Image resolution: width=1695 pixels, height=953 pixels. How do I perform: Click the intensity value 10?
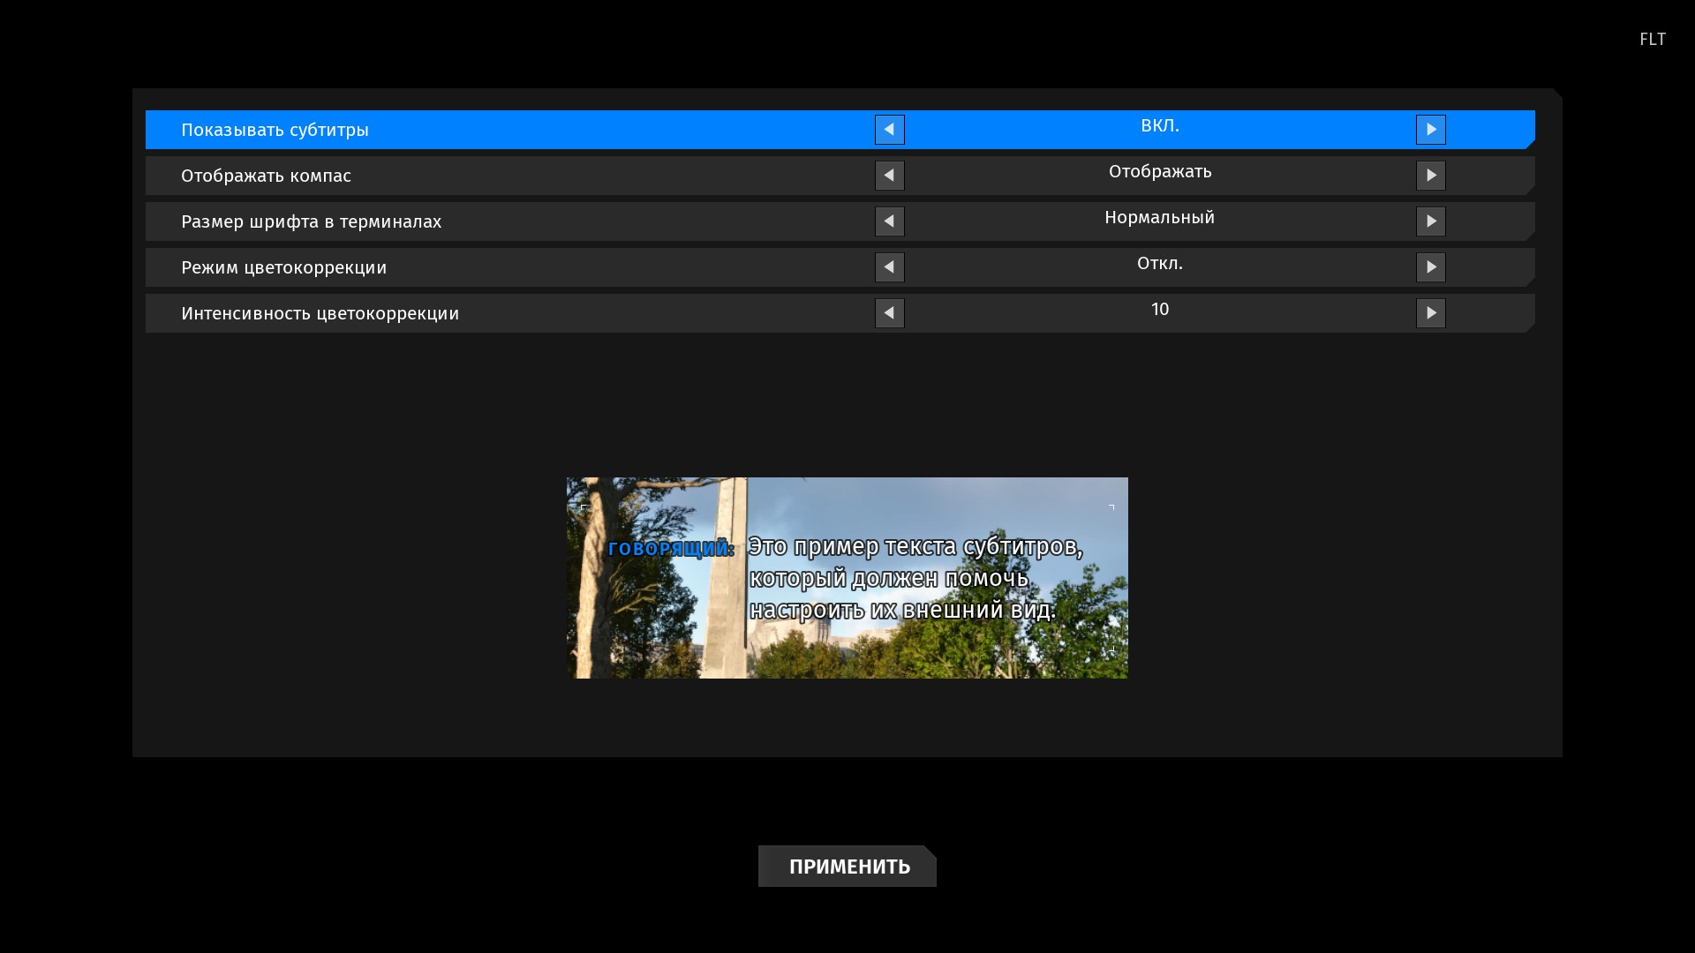(x=1159, y=310)
